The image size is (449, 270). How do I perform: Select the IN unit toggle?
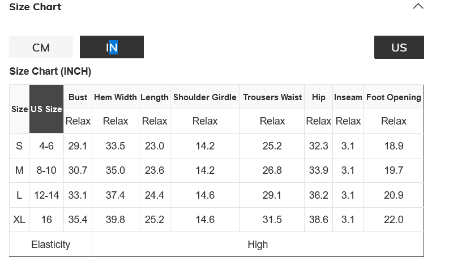click(112, 48)
